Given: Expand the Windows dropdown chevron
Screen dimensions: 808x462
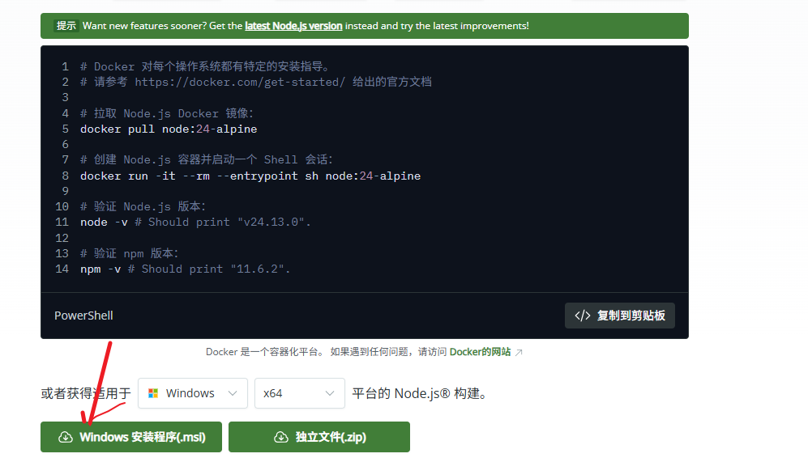Looking at the screenshot, I should [233, 393].
